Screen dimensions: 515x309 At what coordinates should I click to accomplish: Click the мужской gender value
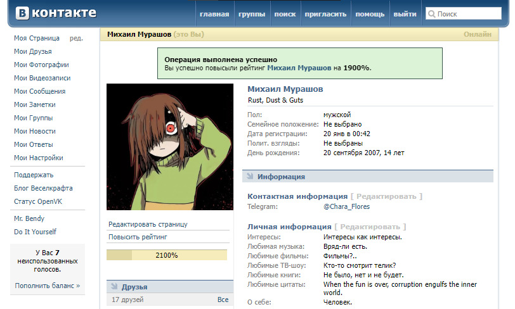pos(337,115)
